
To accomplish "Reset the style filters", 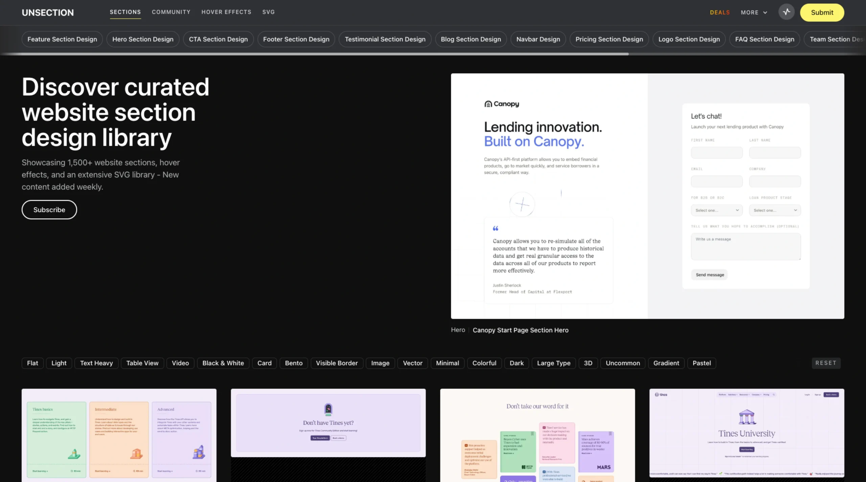I will 826,363.
